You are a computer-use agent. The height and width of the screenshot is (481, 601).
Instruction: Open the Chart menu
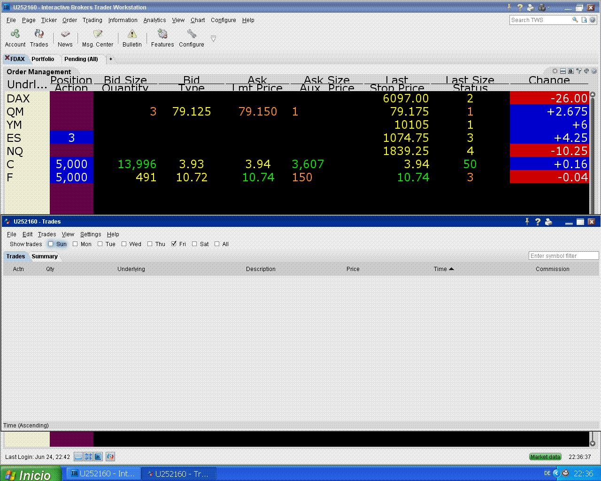[198, 20]
